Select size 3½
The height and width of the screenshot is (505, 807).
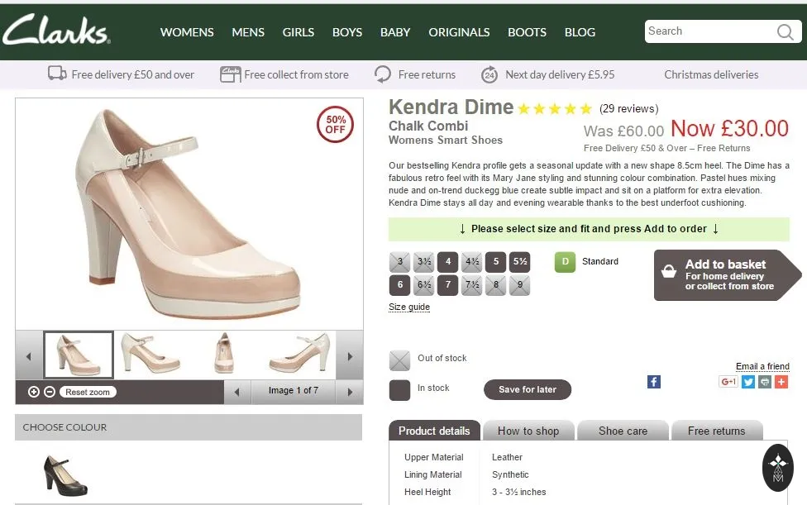(423, 261)
